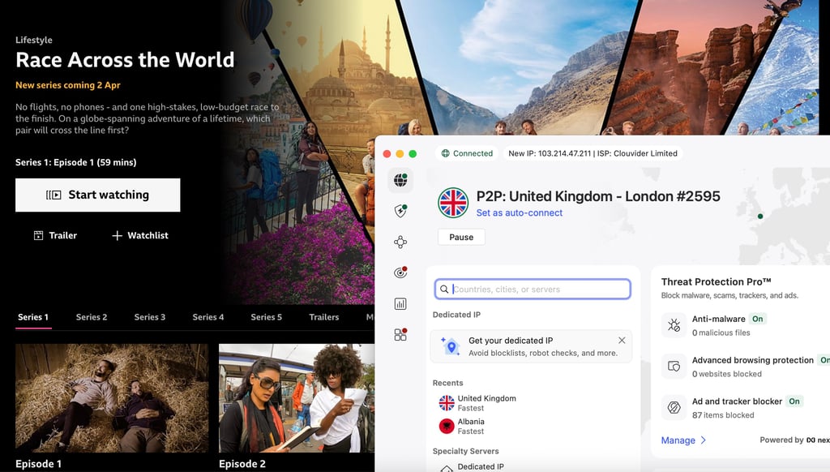Click the Ad and tracker blocker icon
Screen dimensions: 830x472
674,407
